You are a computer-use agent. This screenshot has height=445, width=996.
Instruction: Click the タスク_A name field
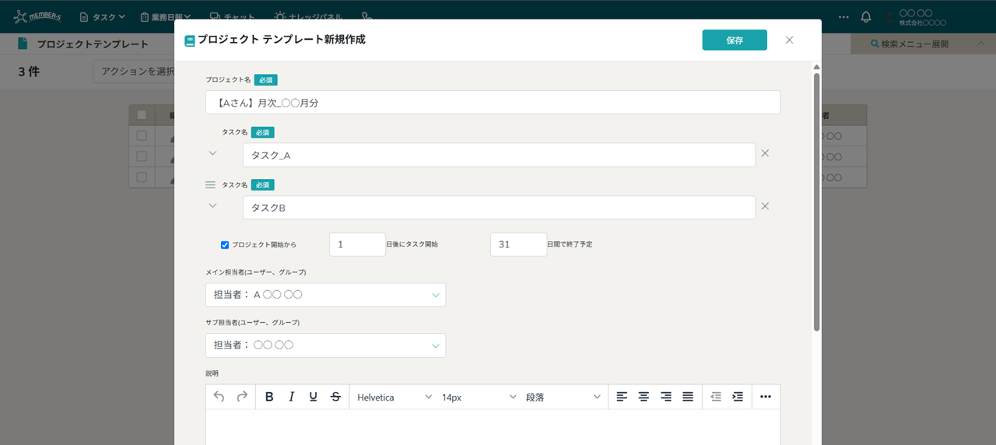499,155
